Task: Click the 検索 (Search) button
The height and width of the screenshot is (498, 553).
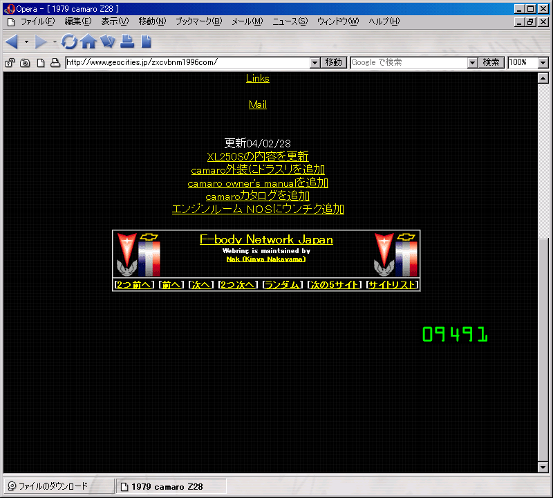Action: [491, 62]
